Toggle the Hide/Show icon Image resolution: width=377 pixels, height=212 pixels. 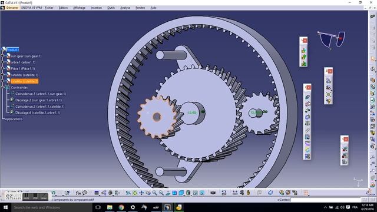point(195,193)
